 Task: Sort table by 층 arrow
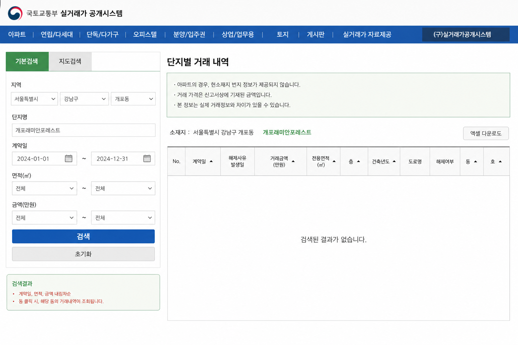point(358,161)
